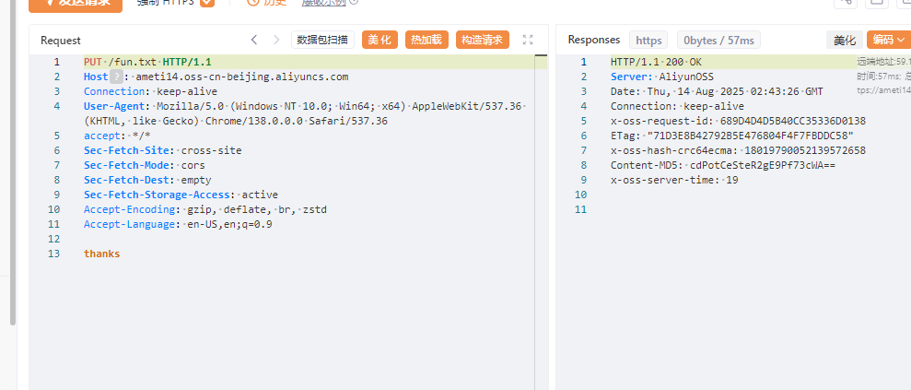
Task: Click line number 11 in Responses editor
Action: click(x=581, y=209)
